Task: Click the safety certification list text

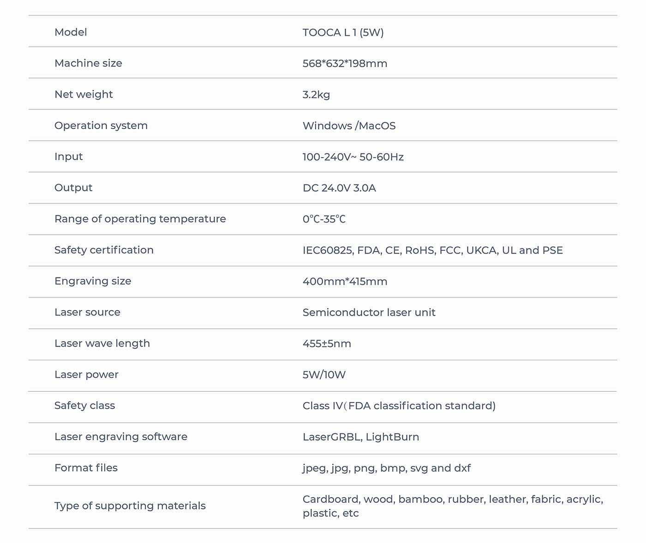Action: 432,250
